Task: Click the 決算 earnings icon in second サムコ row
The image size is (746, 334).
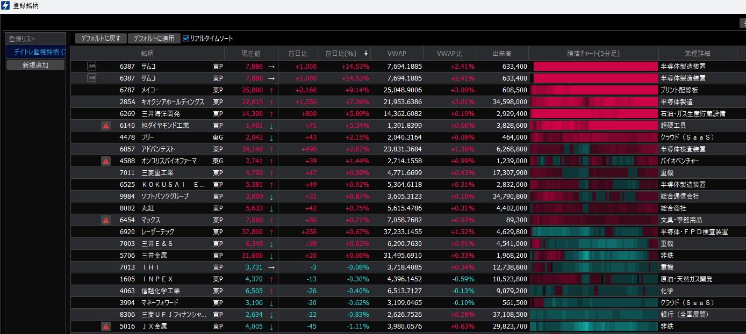Action: pyautogui.click(x=92, y=78)
